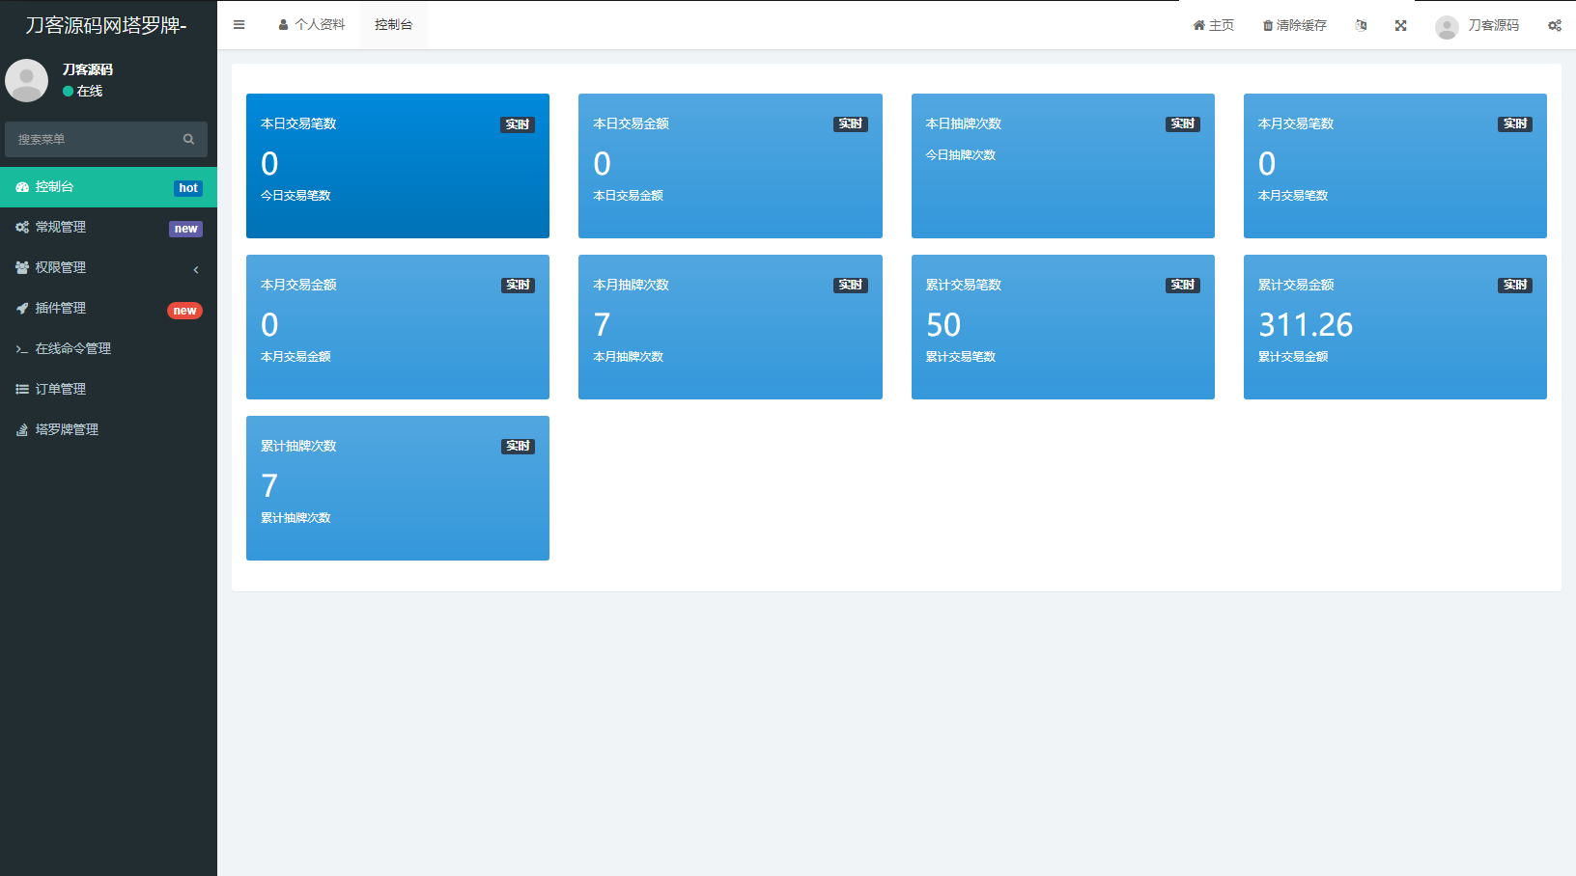Select the 插件管理 rocket icon
The image size is (1576, 876).
click(22, 308)
